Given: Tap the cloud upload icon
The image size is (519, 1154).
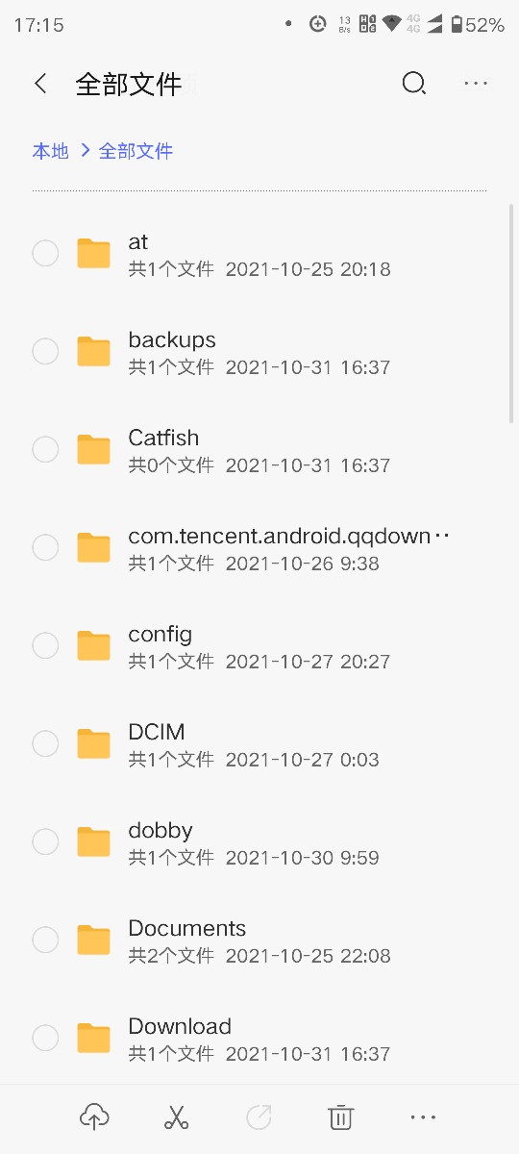Looking at the screenshot, I should point(94,1116).
